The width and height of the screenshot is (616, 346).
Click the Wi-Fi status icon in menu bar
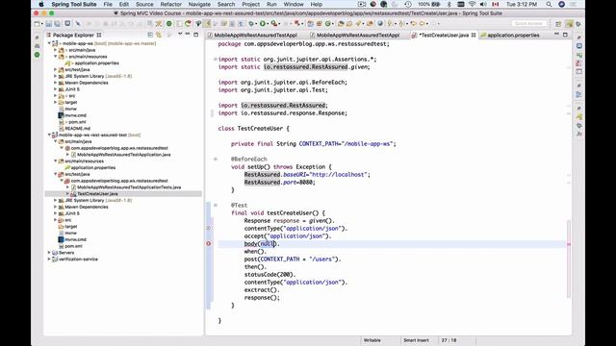(473, 4)
